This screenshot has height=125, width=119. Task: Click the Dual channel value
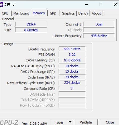pyautogui.click(x=99, y=24)
